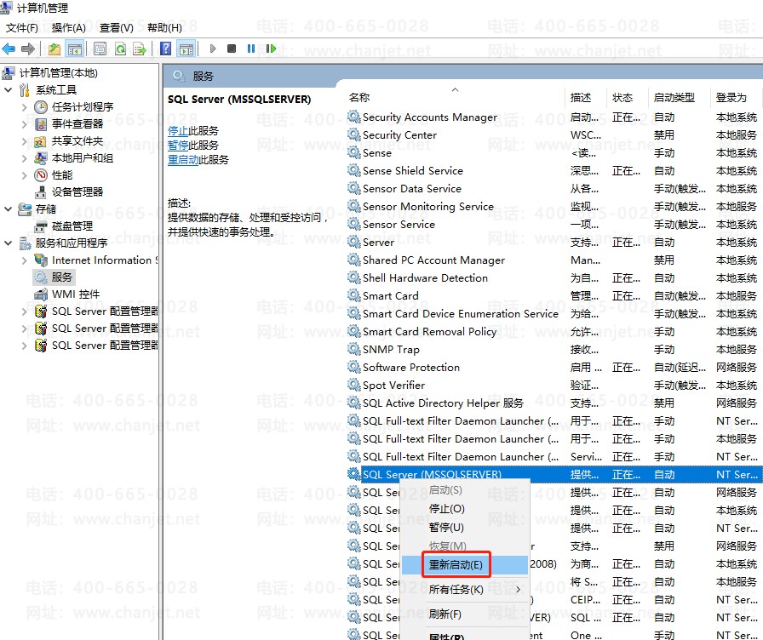Click the Refresh toolbar icon
This screenshot has height=640, width=763.
[x=120, y=49]
